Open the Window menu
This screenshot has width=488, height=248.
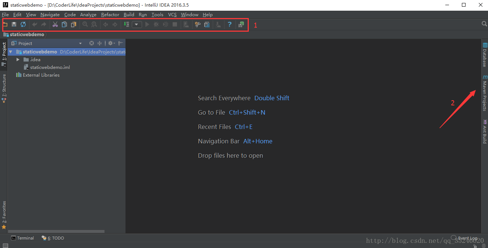(190, 15)
